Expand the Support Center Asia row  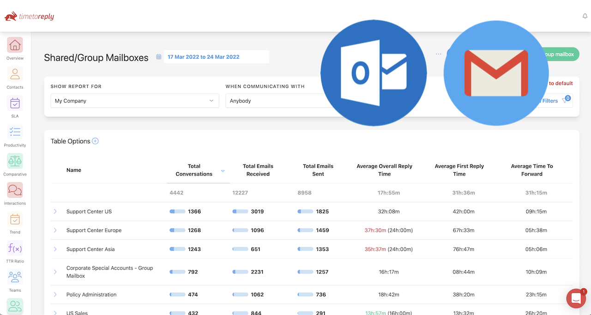click(x=55, y=249)
